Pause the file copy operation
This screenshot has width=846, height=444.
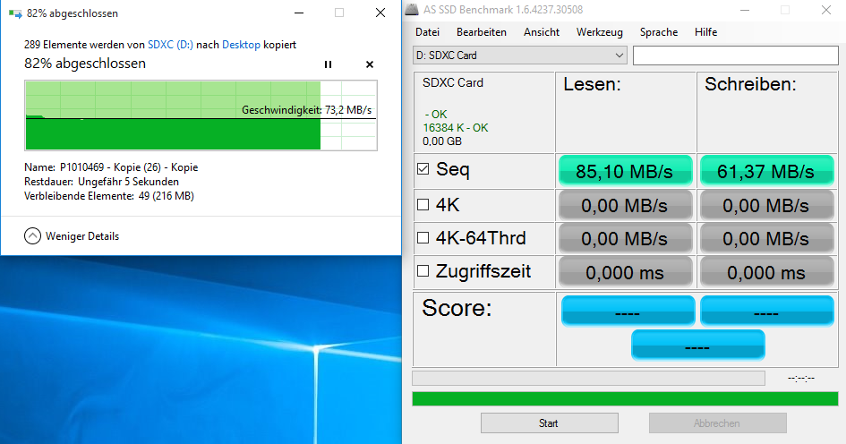pos(328,64)
